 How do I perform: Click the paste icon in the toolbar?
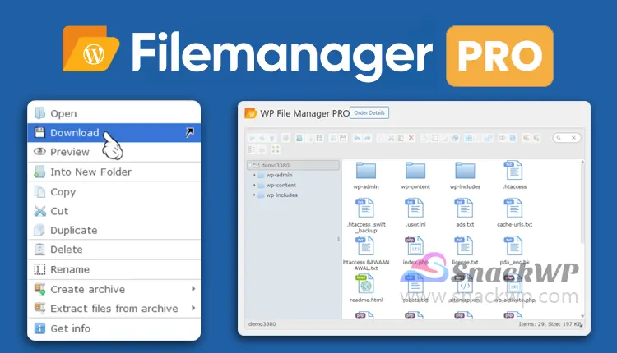(401, 138)
